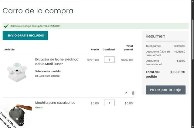Click the scrollbar down arrow

[193, 127]
